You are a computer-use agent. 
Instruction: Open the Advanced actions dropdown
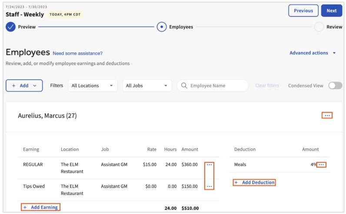click(x=313, y=53)
